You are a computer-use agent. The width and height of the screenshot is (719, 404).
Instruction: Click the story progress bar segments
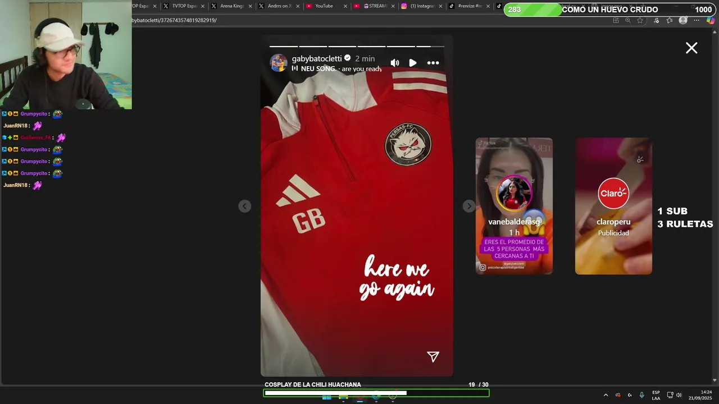357,46
